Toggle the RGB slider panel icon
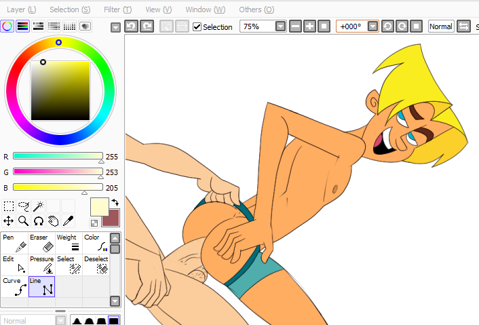This screenshot has width=479, height=325. [x=22, y=26]
